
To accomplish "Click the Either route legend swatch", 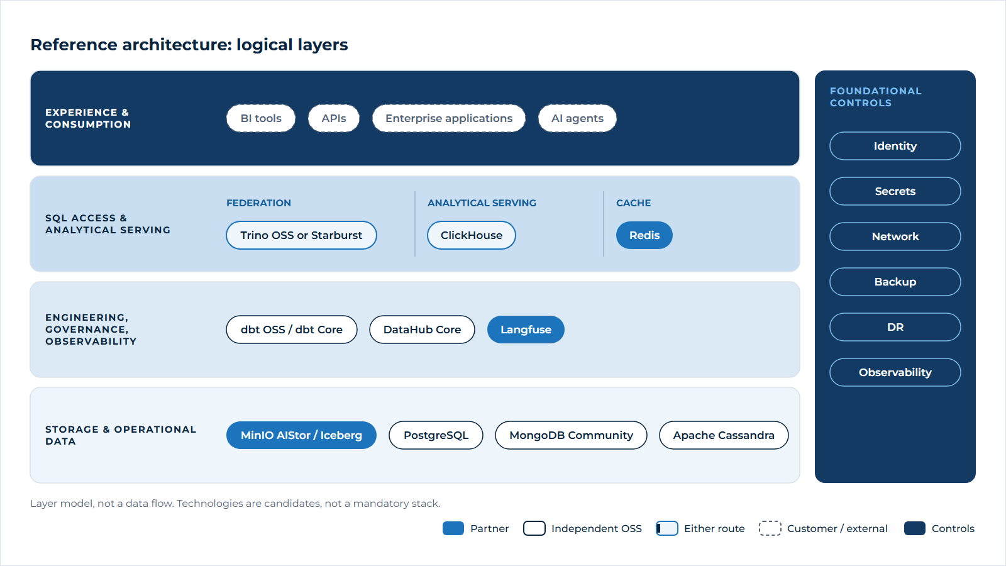I will tap(667, 528).
